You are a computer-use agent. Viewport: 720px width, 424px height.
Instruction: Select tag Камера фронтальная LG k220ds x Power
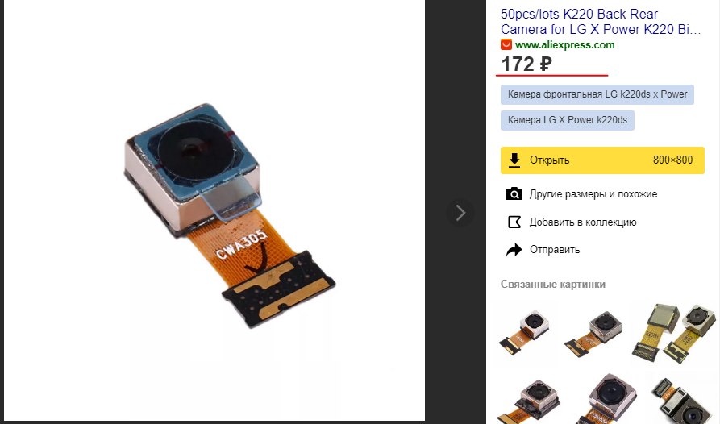[597, 94]
